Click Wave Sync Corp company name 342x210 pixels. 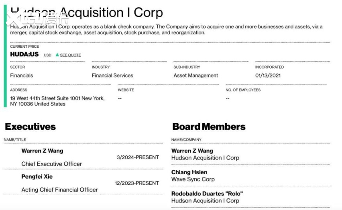coord(193,179)
